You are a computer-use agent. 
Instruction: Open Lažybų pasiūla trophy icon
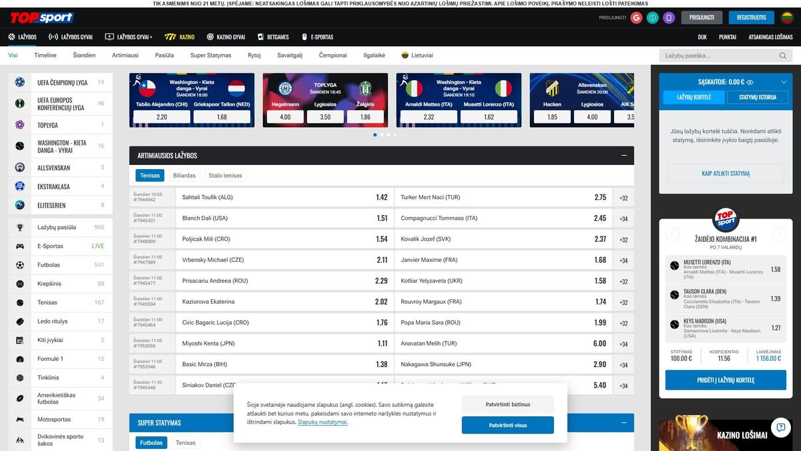point(20,227)
